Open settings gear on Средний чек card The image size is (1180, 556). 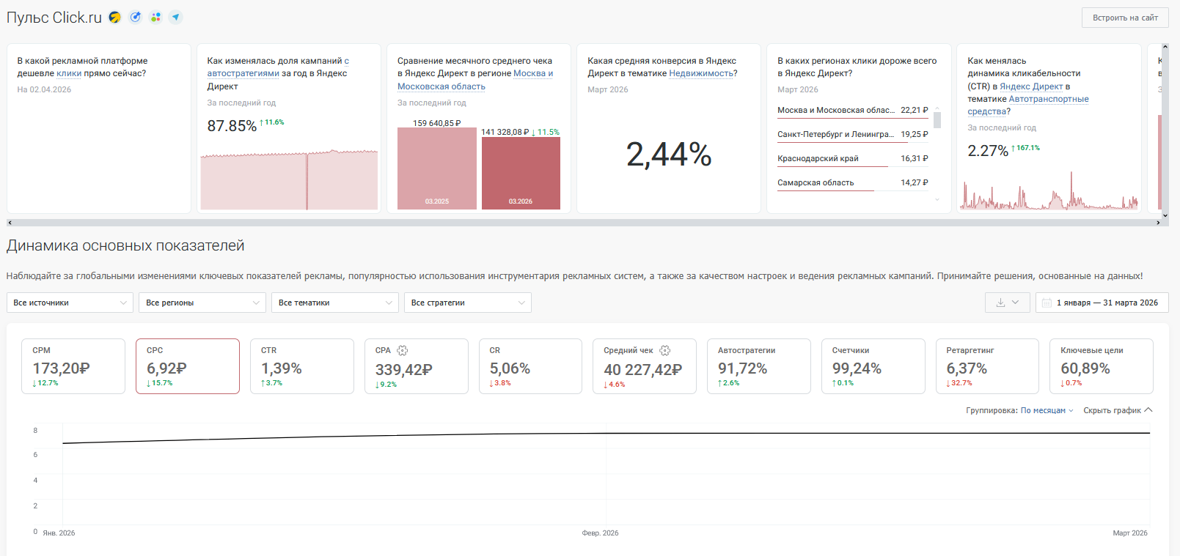point(665,351)
